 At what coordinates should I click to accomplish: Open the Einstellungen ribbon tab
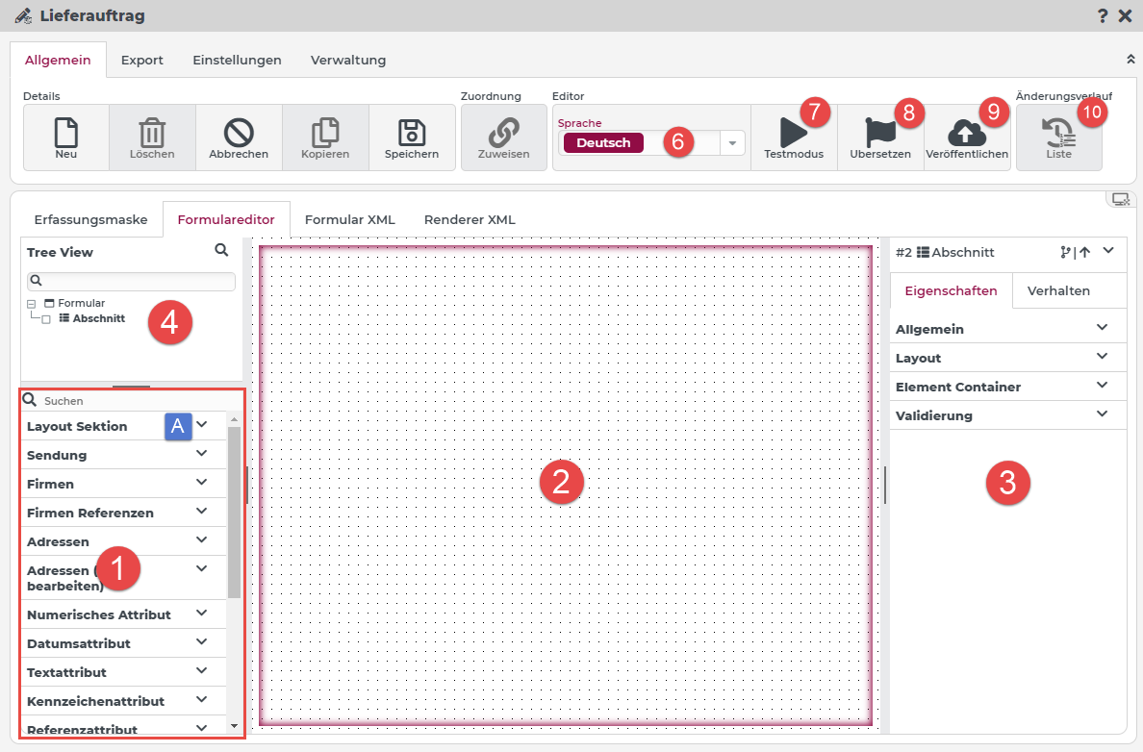pos(237,60)
